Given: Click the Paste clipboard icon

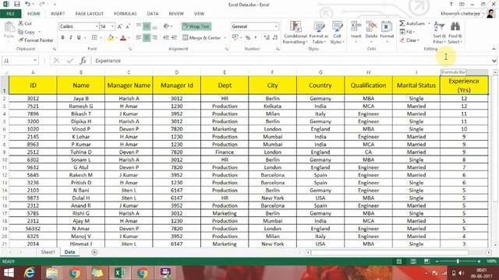Looking at the screenshot, I should pos(9,30).
